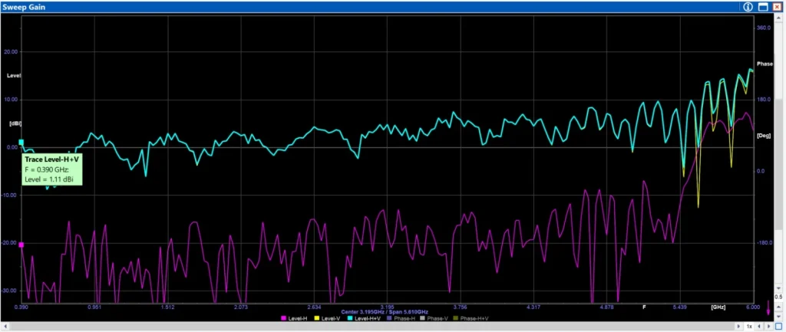Click the blue square button at bottom-right corner
This screenshot has width=786, height=332.
click(x=778, y=326)
